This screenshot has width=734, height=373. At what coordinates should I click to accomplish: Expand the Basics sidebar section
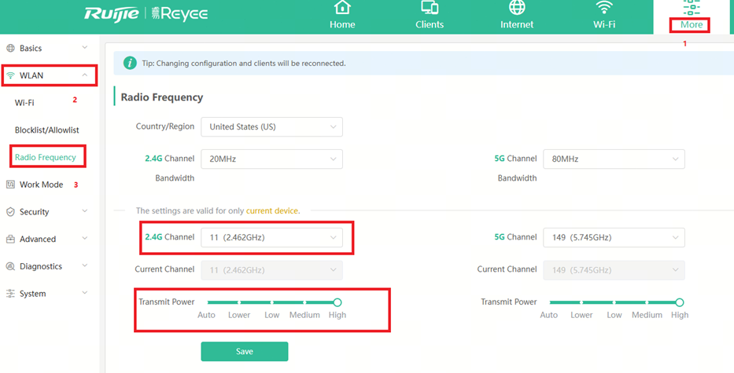point(47,48)
